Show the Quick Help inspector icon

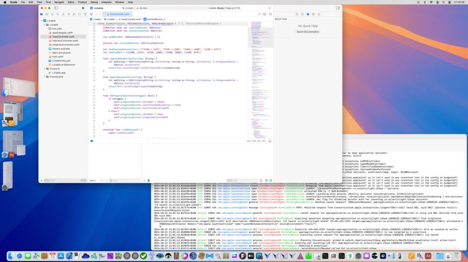tap(308, 14)
